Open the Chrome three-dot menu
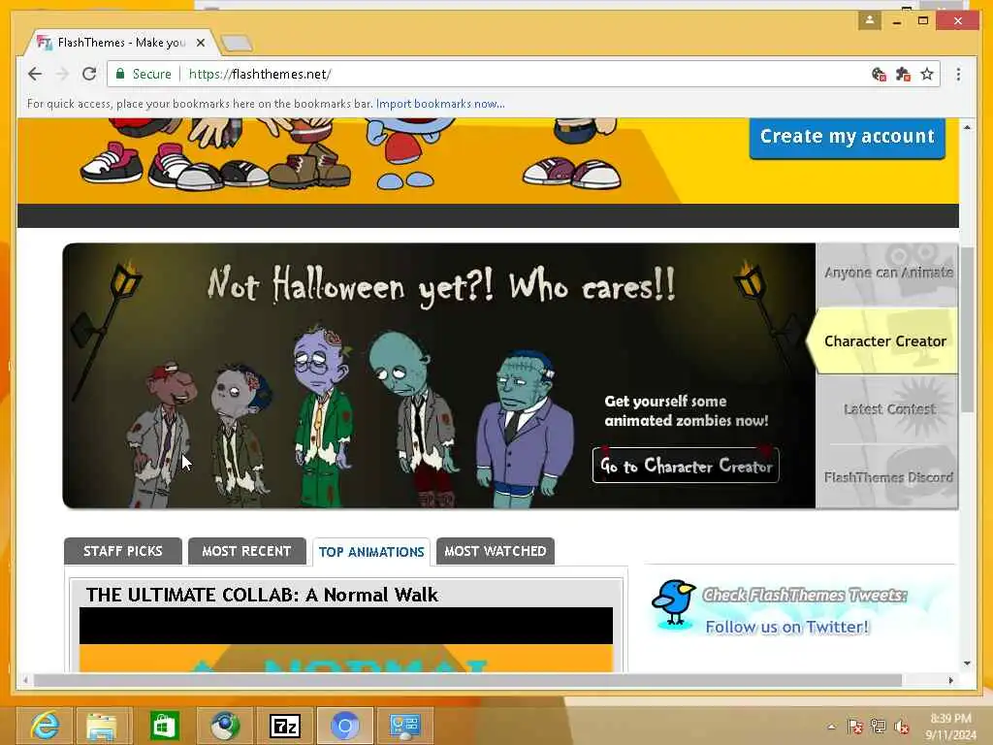The image size is (993, 745). (x=958, y=74)
